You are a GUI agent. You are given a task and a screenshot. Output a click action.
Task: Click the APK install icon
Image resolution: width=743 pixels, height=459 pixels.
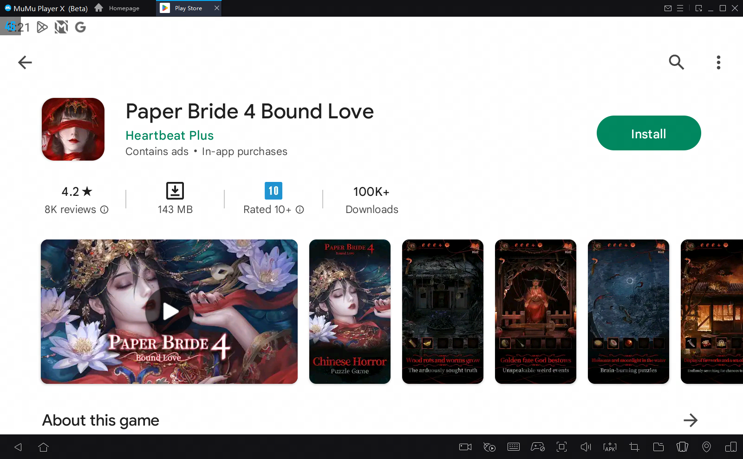(610, 447)
